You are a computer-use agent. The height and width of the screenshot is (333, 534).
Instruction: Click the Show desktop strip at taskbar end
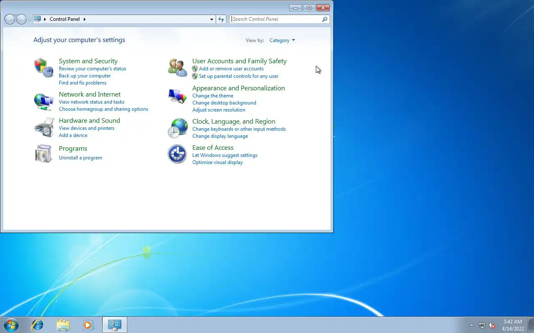coord(531,325)
